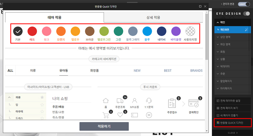This screenshot has height=136, width=253.
Task: Collapse the 의류 sidebar category chevron
Action: pyautogui.click(x=9, y=97)
